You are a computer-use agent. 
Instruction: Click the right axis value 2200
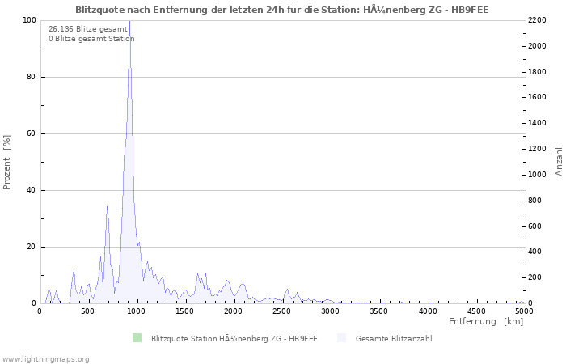537,20
